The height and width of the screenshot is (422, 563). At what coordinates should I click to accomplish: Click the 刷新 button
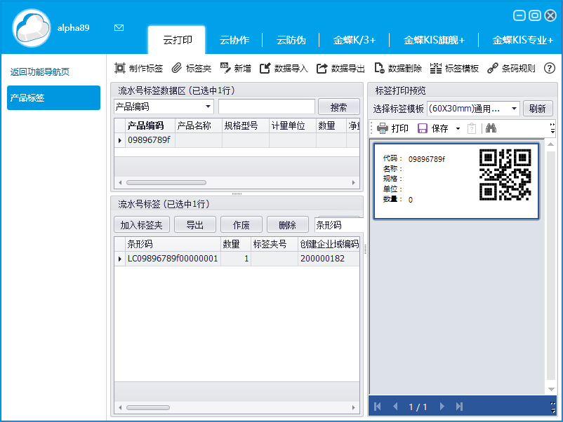coord(538,108)
